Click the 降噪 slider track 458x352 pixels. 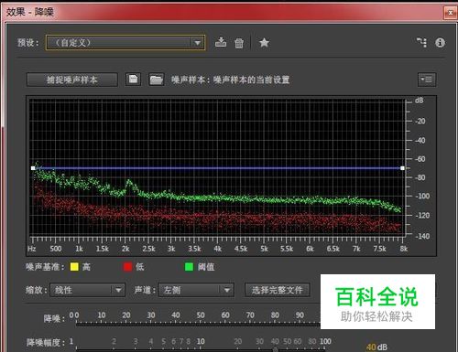coord(199,325)
